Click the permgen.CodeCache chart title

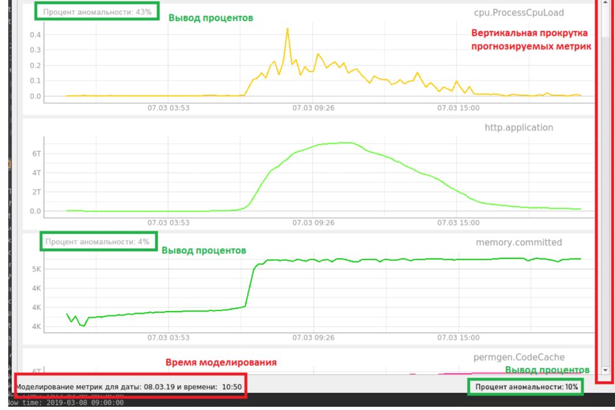518,357
